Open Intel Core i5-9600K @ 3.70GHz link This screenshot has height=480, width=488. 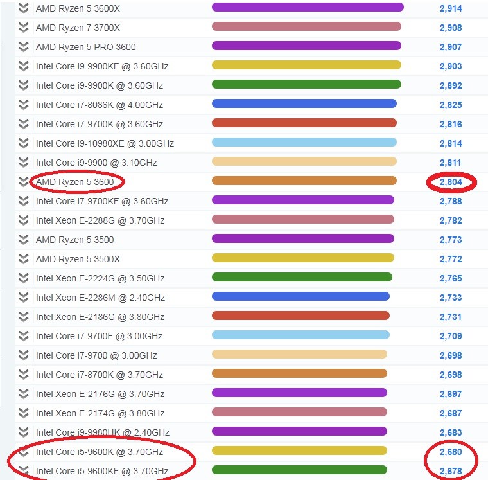click(100, 452)
